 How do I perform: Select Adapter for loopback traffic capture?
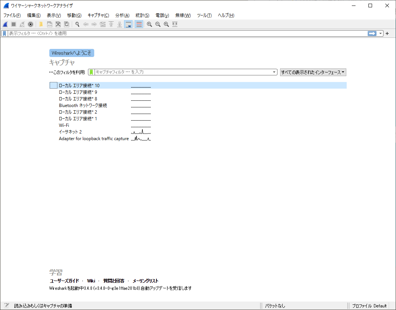point(198,139)
